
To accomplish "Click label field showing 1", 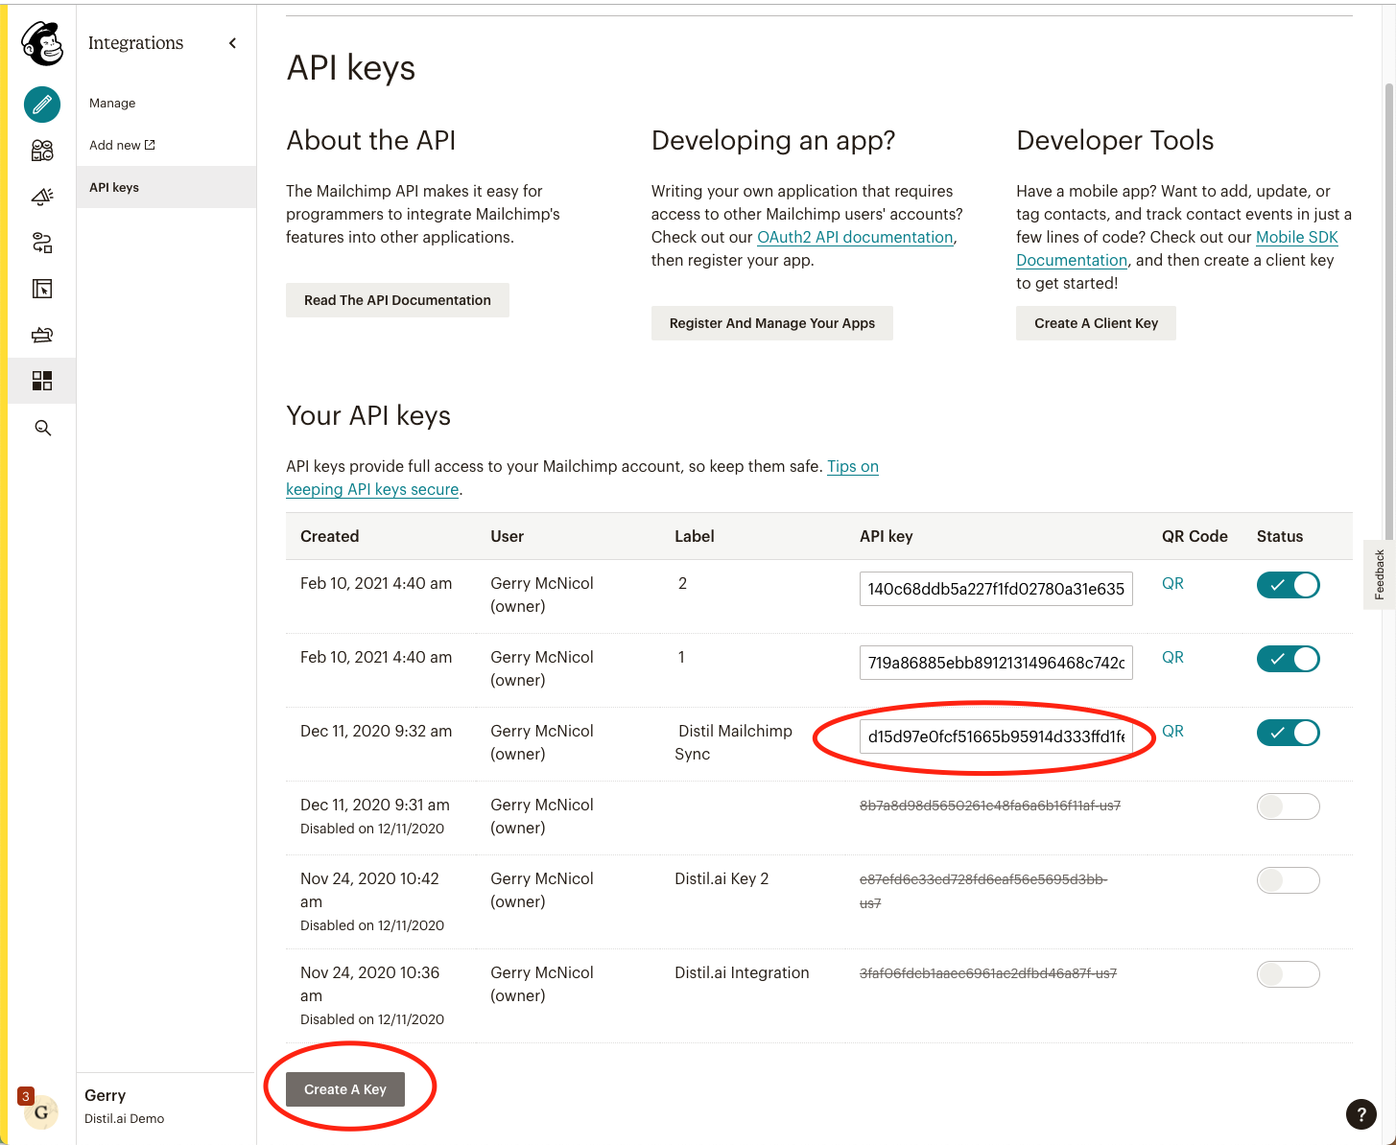I will click(x=681, y=657).
